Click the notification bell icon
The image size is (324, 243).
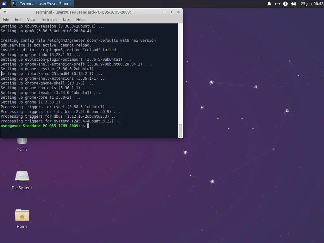[x=269, y=4]
